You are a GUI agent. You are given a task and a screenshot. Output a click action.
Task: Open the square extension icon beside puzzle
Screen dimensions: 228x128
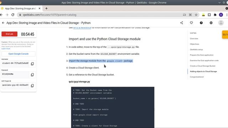209,15
